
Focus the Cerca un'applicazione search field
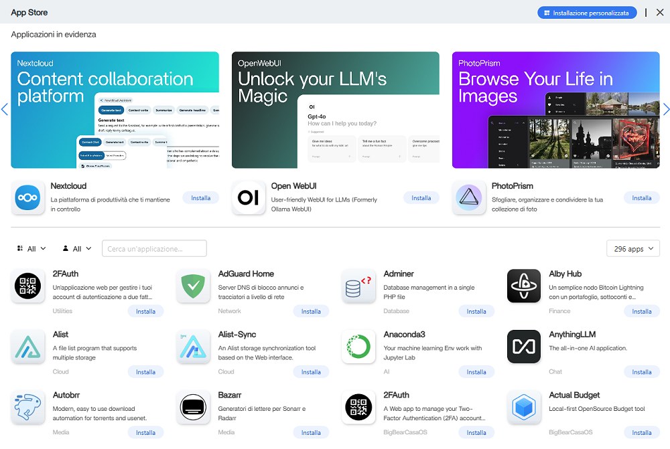point(154,248)
